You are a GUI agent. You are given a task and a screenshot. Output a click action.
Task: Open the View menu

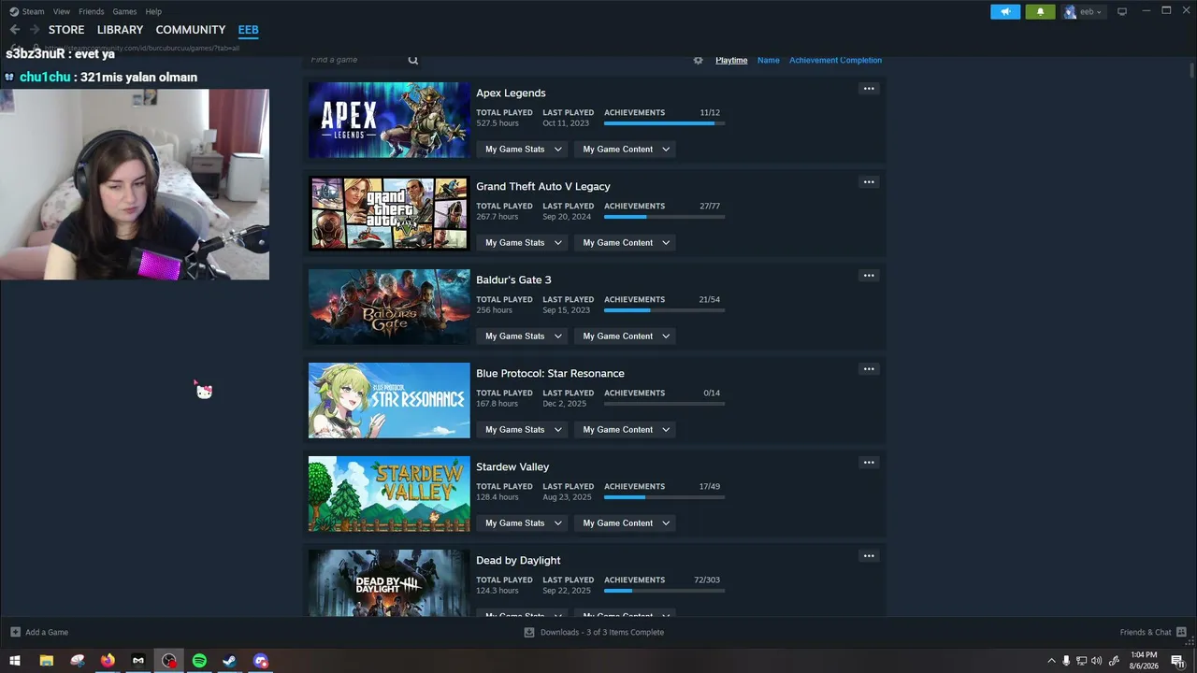62,11
